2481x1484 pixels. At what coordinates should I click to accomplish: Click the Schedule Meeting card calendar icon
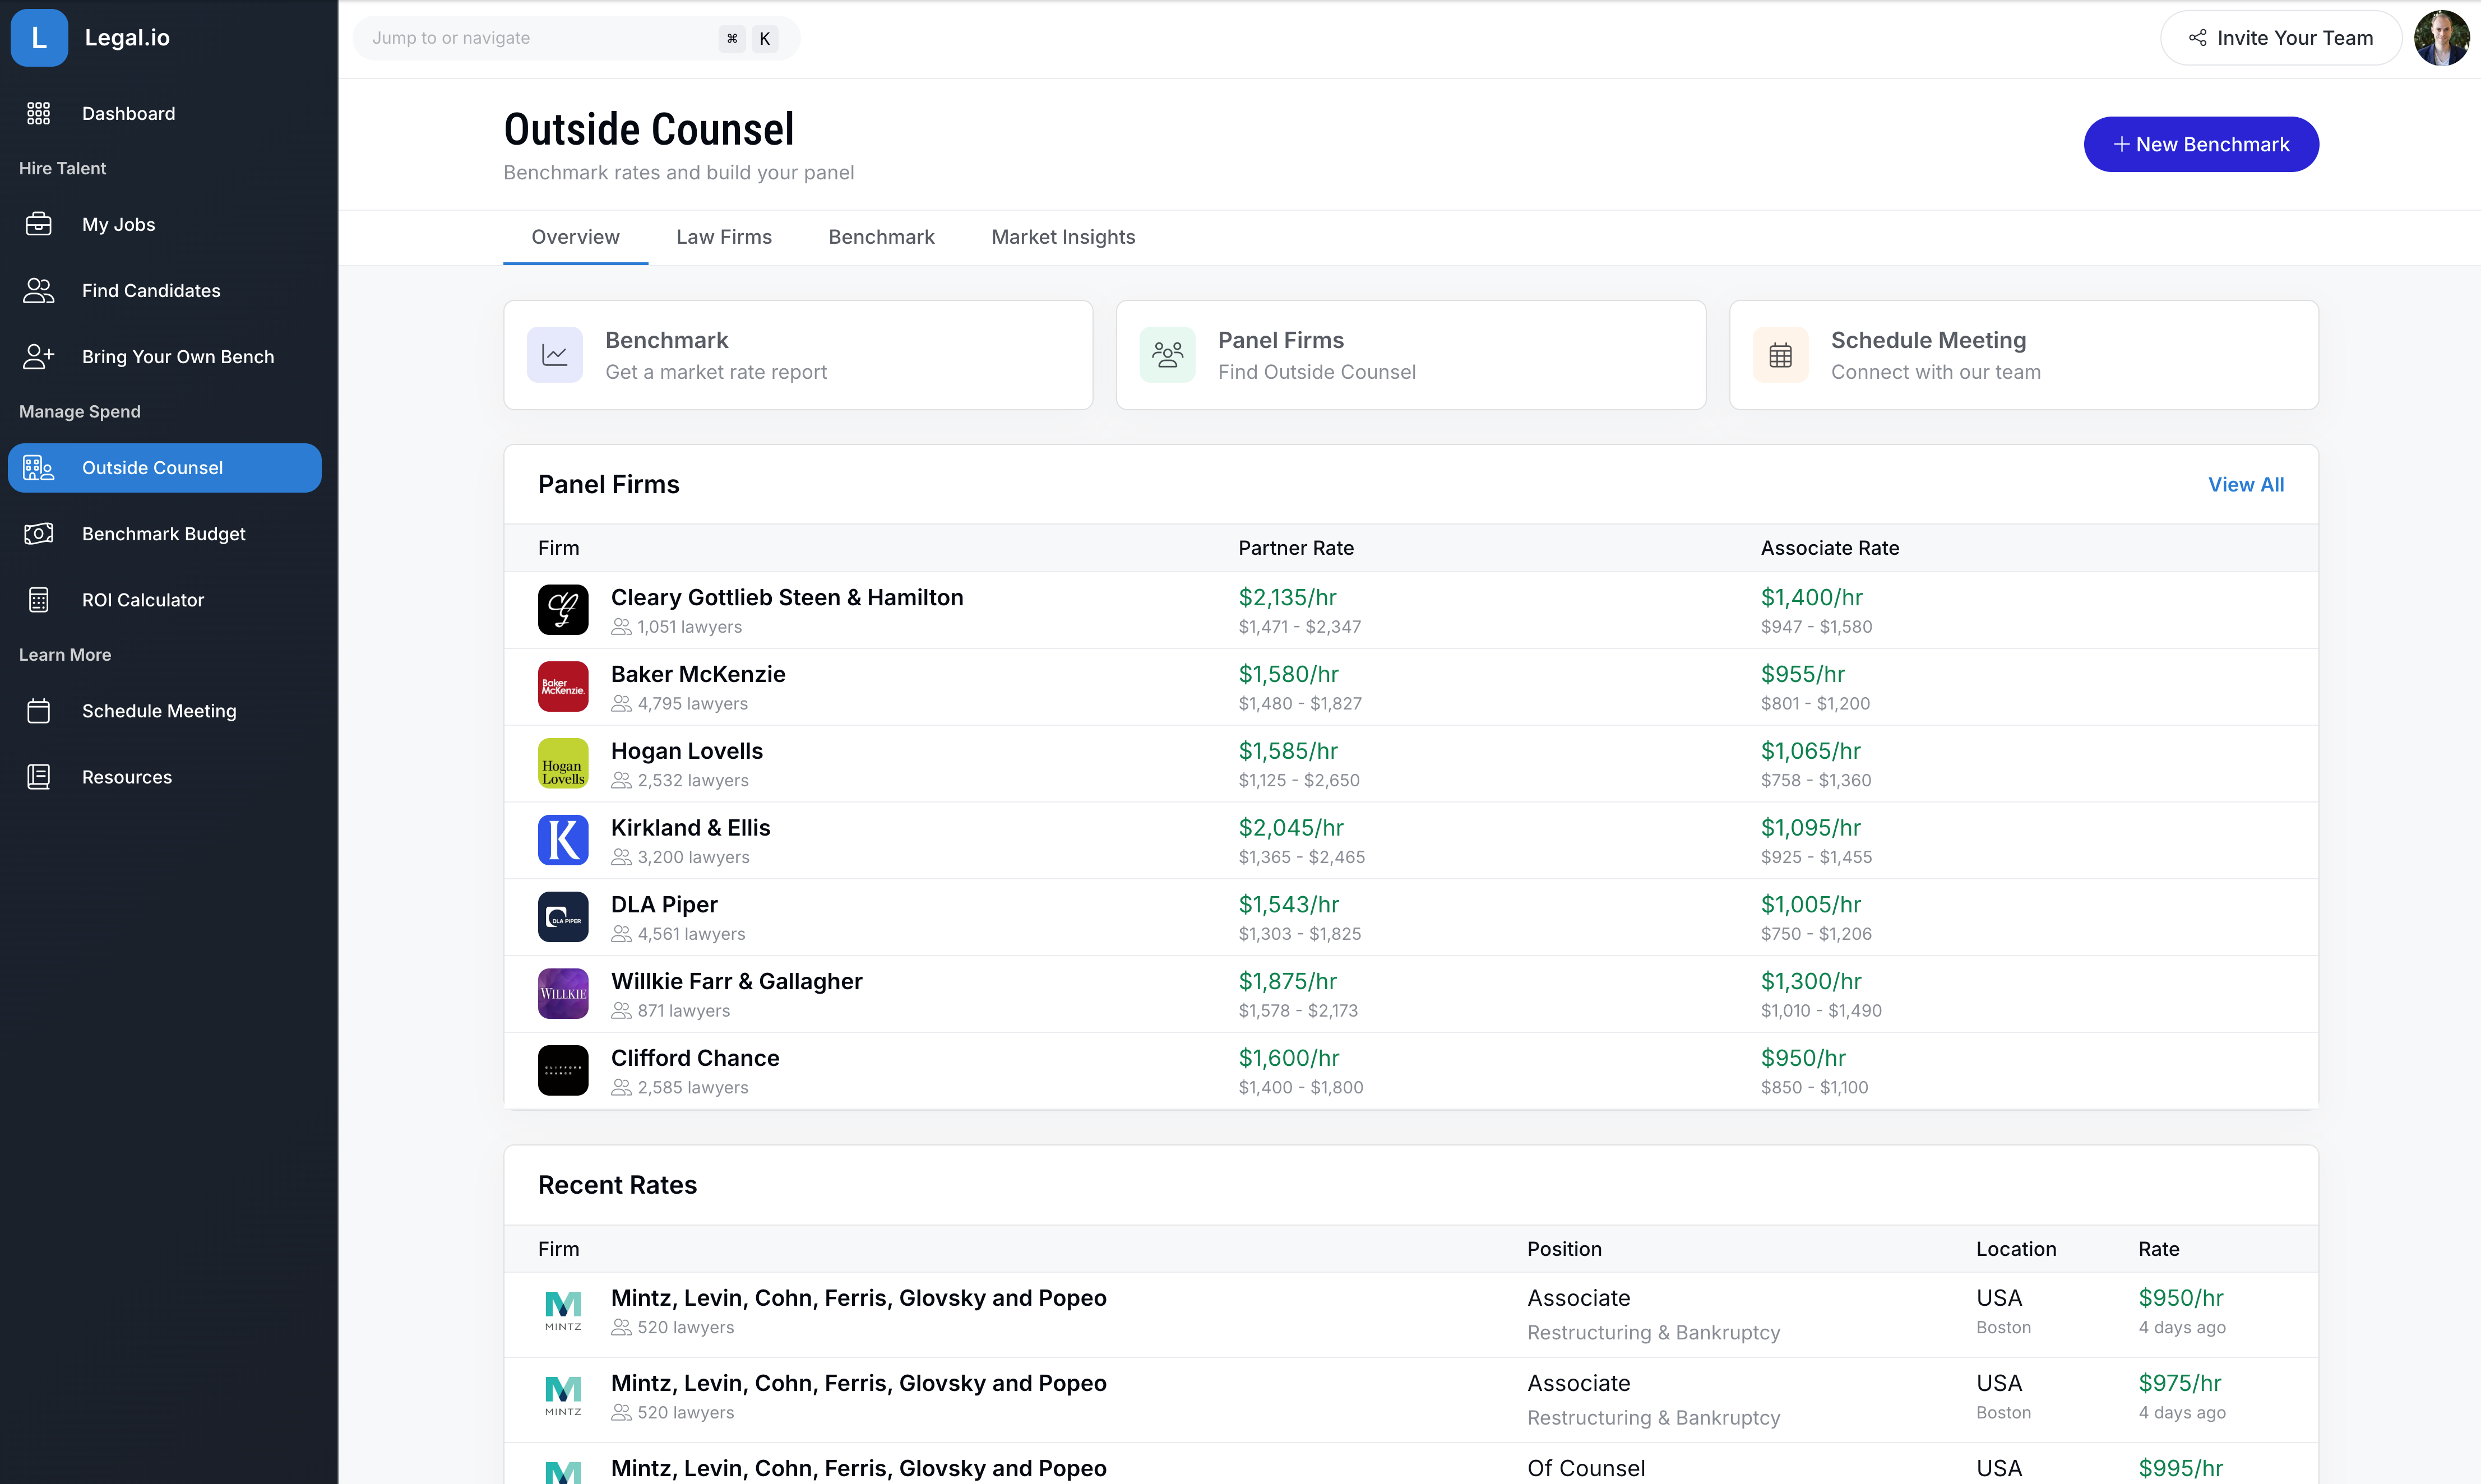pyautogui.click(x=1780, y=355)
